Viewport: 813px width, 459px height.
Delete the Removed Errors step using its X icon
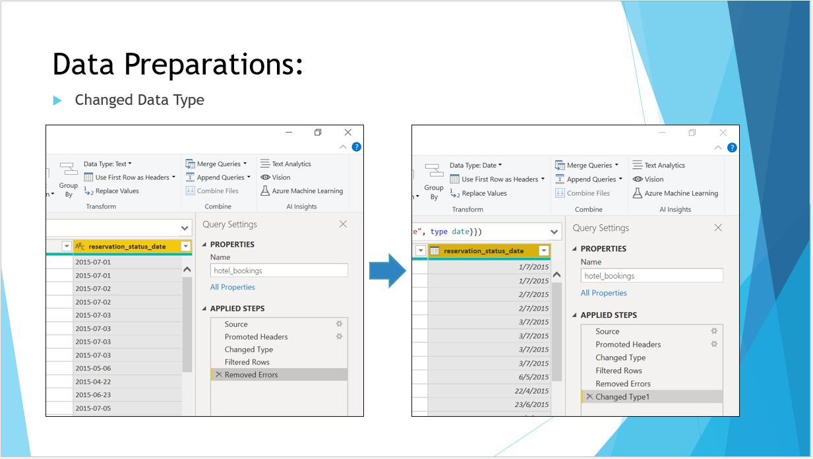pos(218,375)
